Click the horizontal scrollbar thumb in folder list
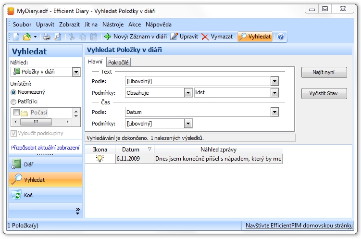Image resolution: width=361 pixels, height=239 pixels. (36, 122)
